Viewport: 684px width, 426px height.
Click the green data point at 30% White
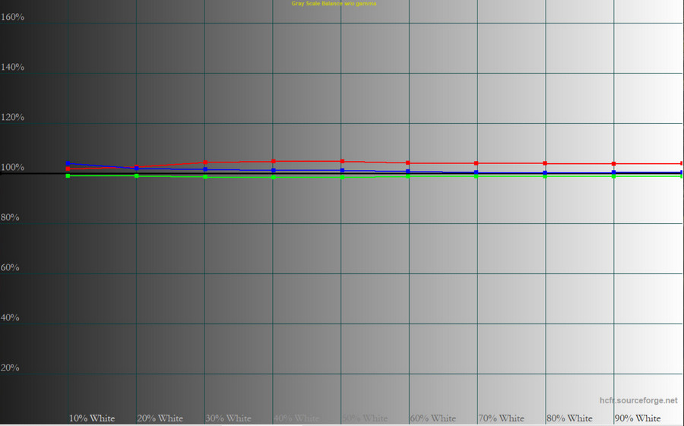[x=204, y=177]
